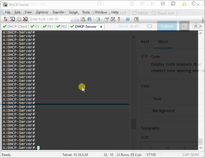Click the Telnet: 10.18.8.26 status text
The width and height of the screenshot is (205, 158).
pyautogui.click(x=75, y=155)
